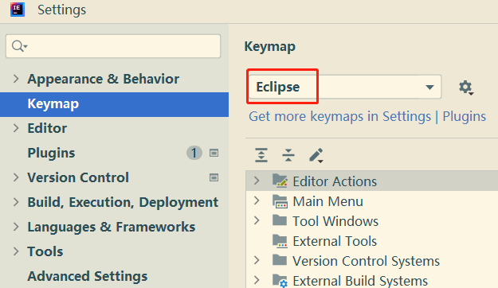Expand the Version Control Systems node
Image resolution: width=498 pixels, height=288 pixels.
point(257,260)
